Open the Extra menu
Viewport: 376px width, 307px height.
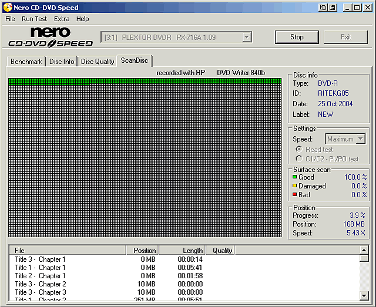[x=62, y=19]
